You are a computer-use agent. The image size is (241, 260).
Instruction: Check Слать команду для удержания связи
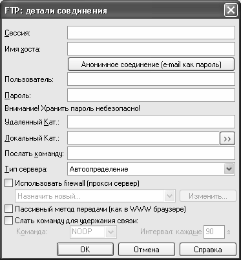pyautogui.click(x=8, y=221)
